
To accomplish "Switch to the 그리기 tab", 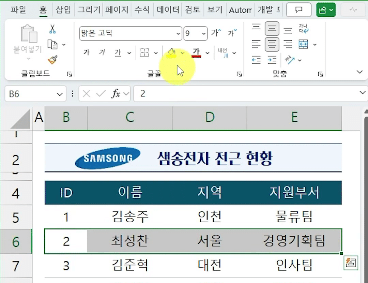I will point(89,10).
